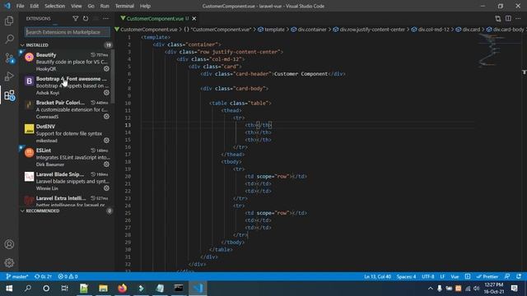Open the Help menu

point(145,6)
